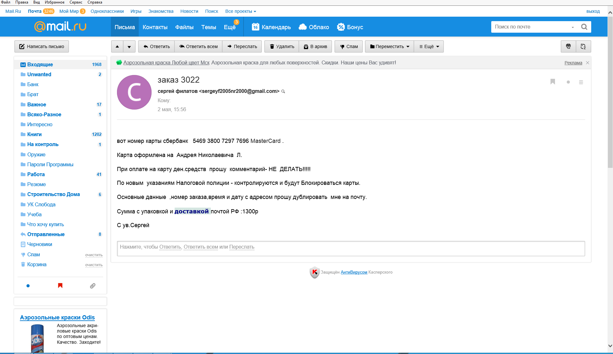Viewport: 613px width, 354px height.
Task: Filter flagged messages with the red bookmark
Action: click(60, 285)
